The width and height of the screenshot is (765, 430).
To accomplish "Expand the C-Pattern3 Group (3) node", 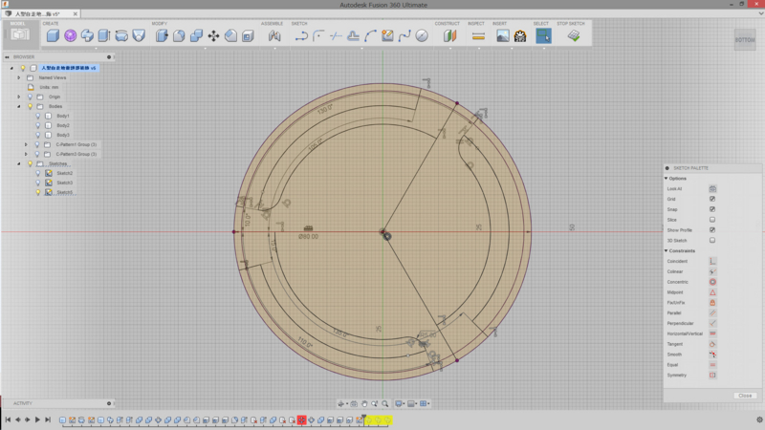I will point(27,154).
